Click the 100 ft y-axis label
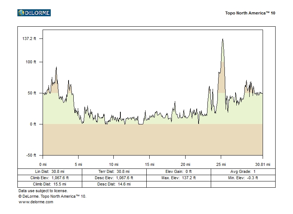 click(30, 62)
